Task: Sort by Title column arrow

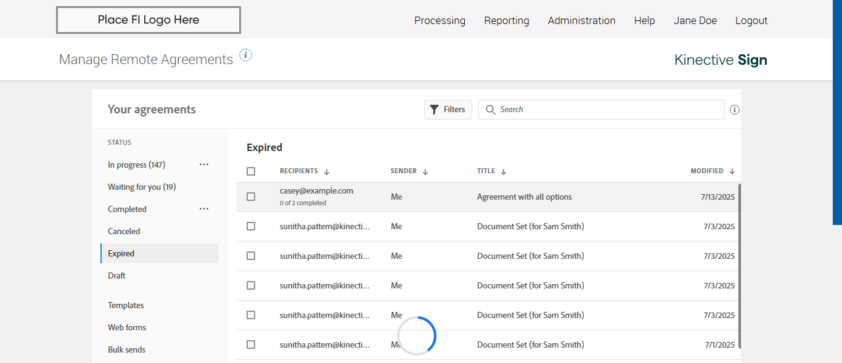Action: (x=504, y=172)
